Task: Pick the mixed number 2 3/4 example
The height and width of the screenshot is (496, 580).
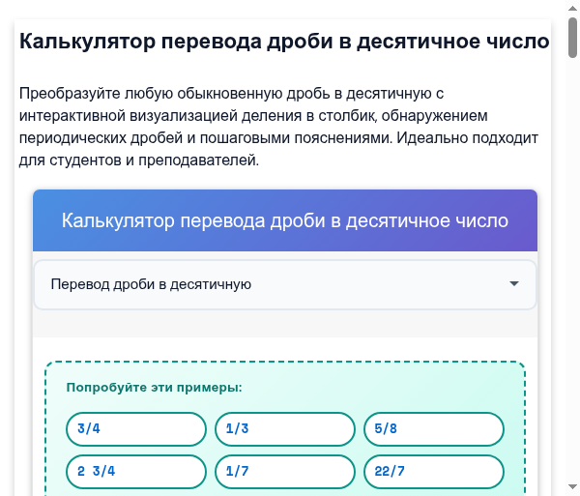Action: (136, 472)
